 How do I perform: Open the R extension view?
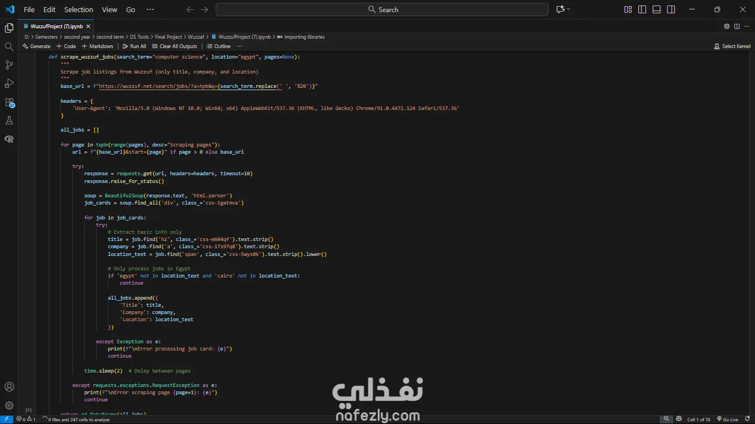coord(9,139)
